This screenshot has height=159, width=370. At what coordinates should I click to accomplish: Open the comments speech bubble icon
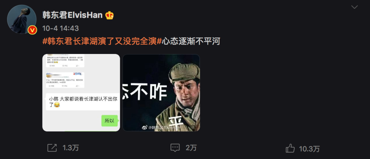coord(175,148)
